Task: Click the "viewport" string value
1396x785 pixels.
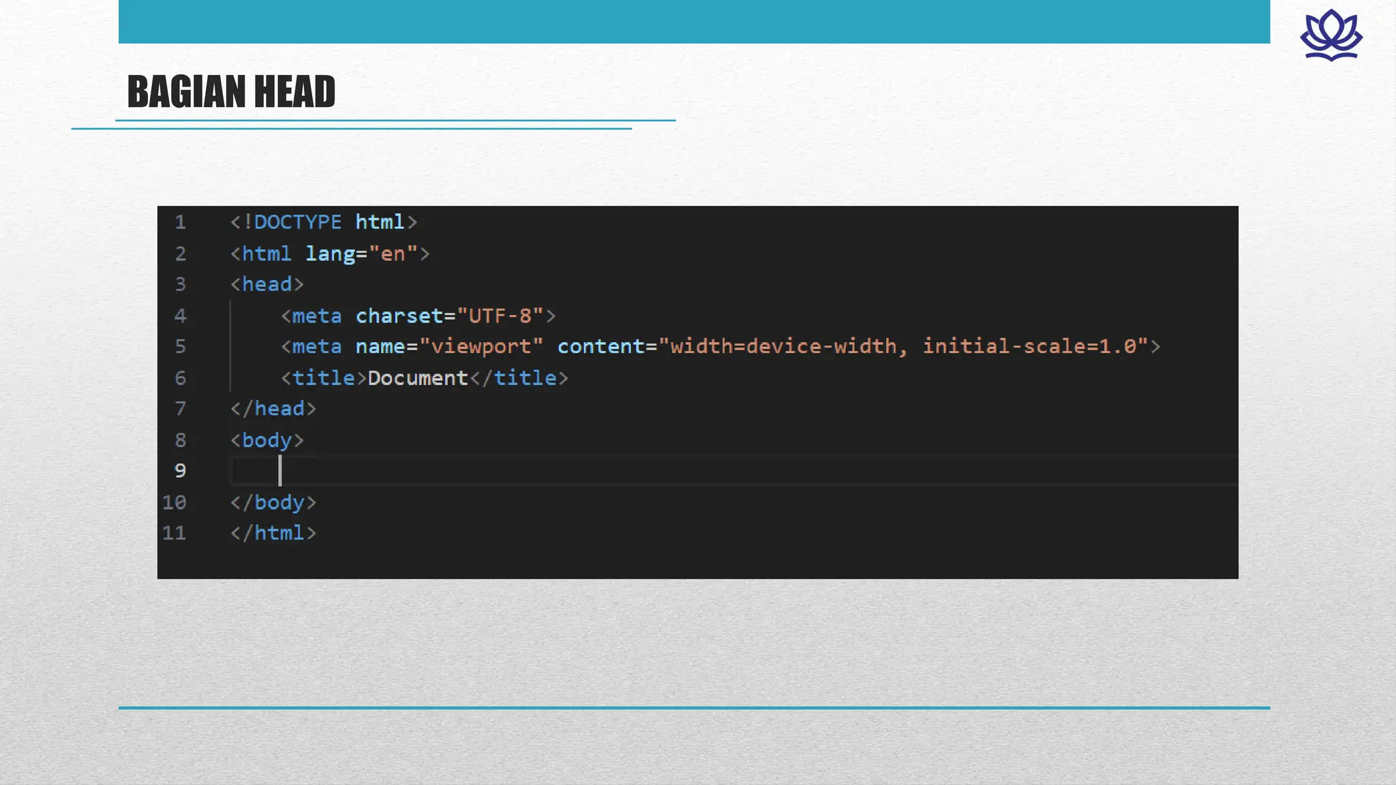Action: point(481,346)
